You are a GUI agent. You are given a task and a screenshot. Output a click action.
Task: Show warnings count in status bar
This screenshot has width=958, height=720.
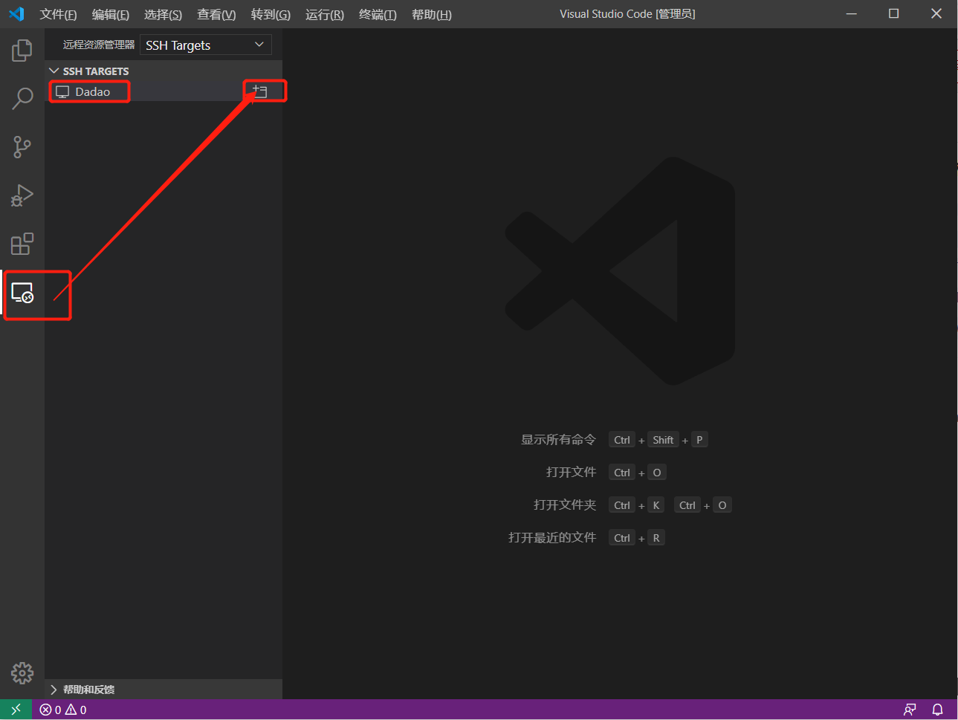[76, 710]
